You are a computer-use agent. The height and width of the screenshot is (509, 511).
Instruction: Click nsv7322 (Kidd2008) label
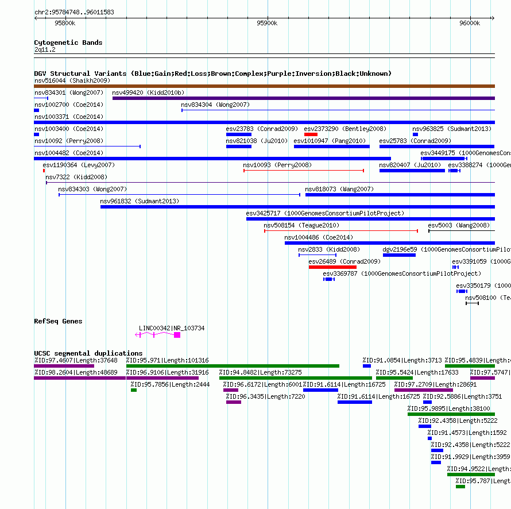(x=76, y=177)
